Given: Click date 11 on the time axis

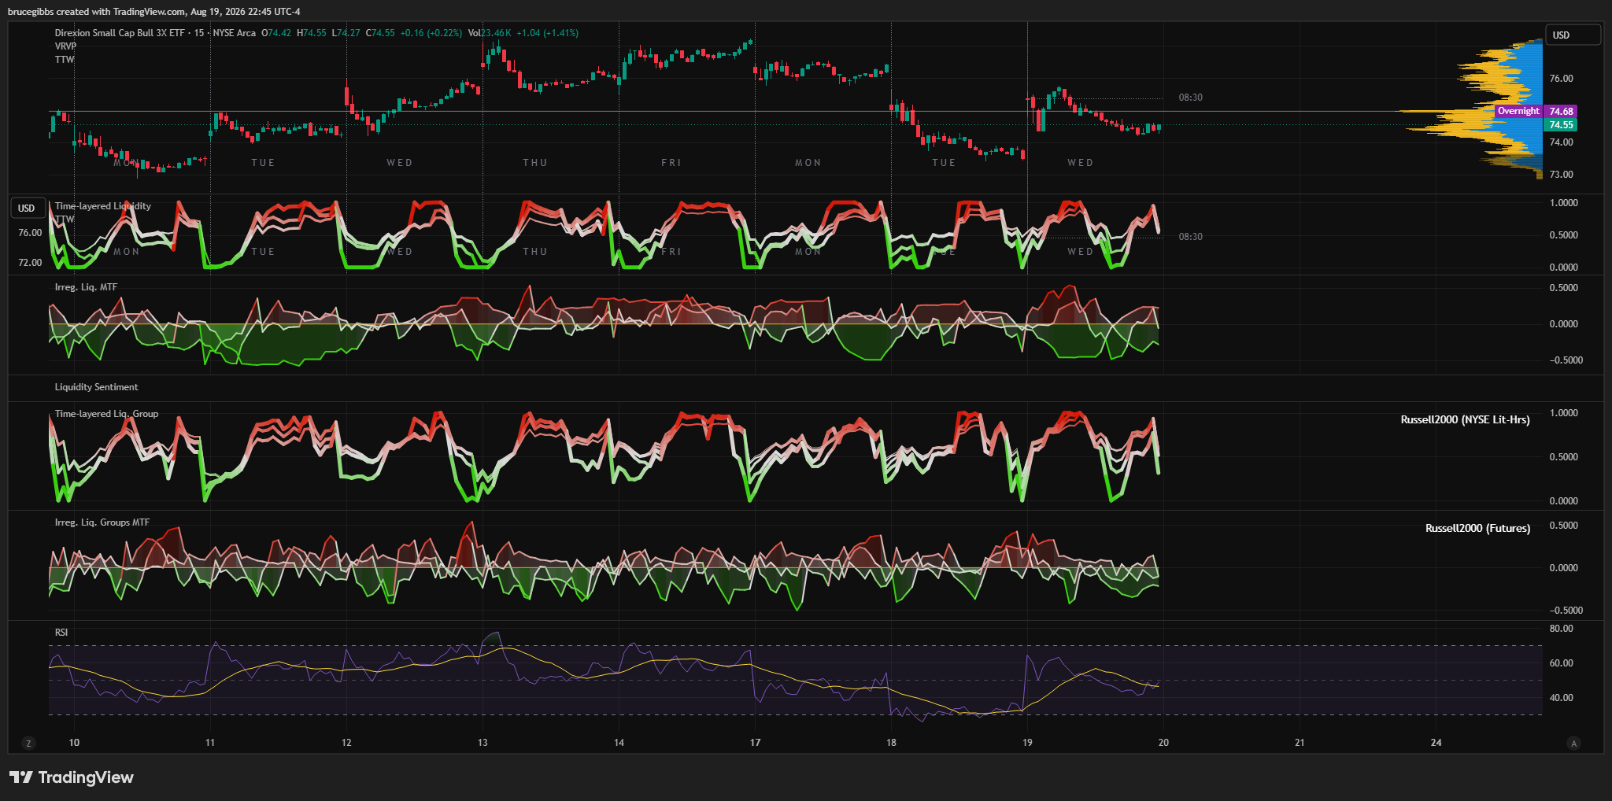Looking at the screenshot, I should [x=210, y=743].
